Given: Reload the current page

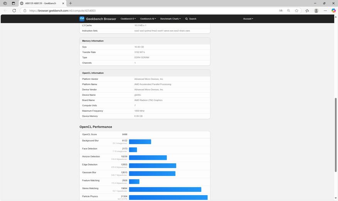Looking at the screenshot, I should [14, 10].
